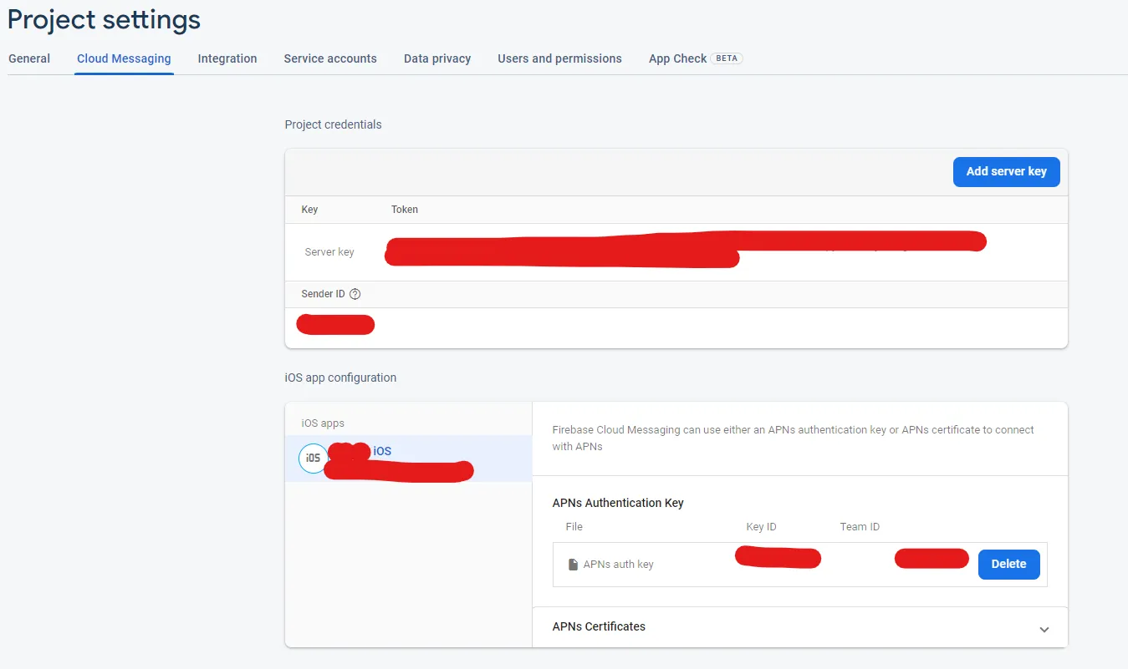The width and height of the screenshot is (1128, 669).
Task: Click the Project credentials heading
Action: (333, 124)
